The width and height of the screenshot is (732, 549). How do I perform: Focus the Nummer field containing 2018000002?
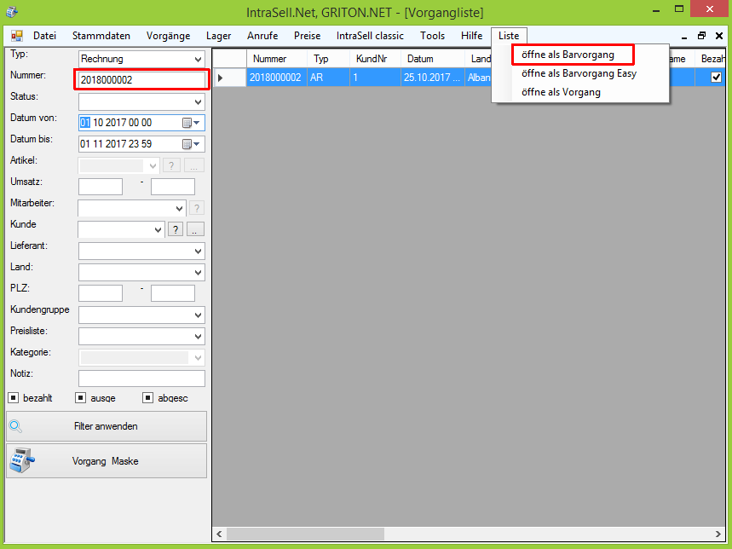tap(141, 80)
